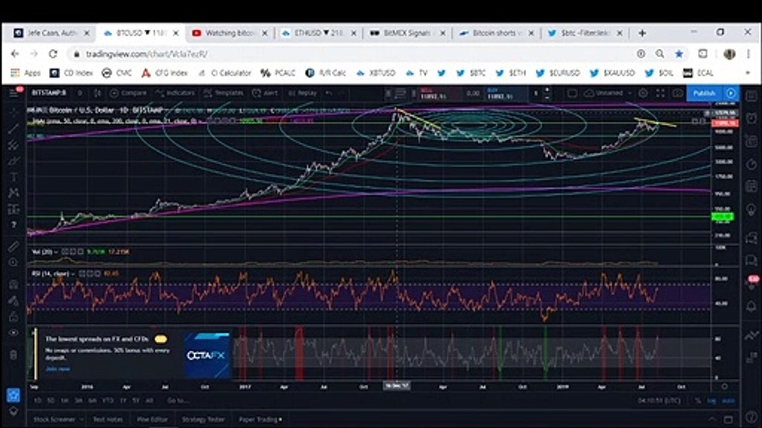
Task: Open the Strategy Tester tab
Action: coord(204,419)
